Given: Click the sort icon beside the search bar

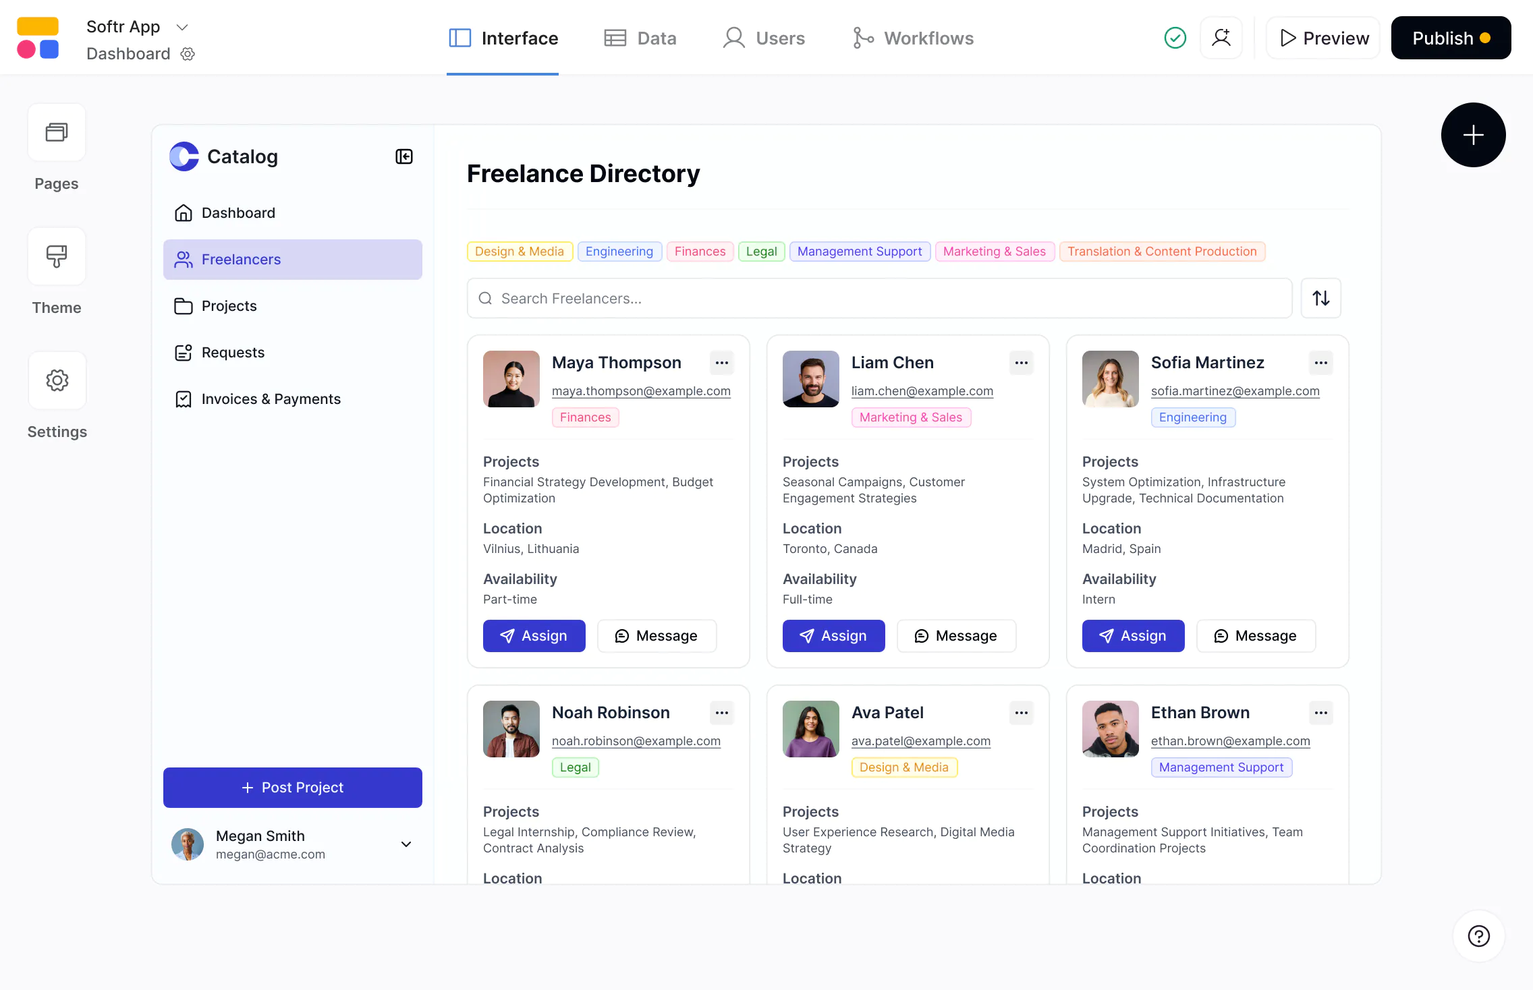Looking at the screenshot, I should tap(1321, 298).
